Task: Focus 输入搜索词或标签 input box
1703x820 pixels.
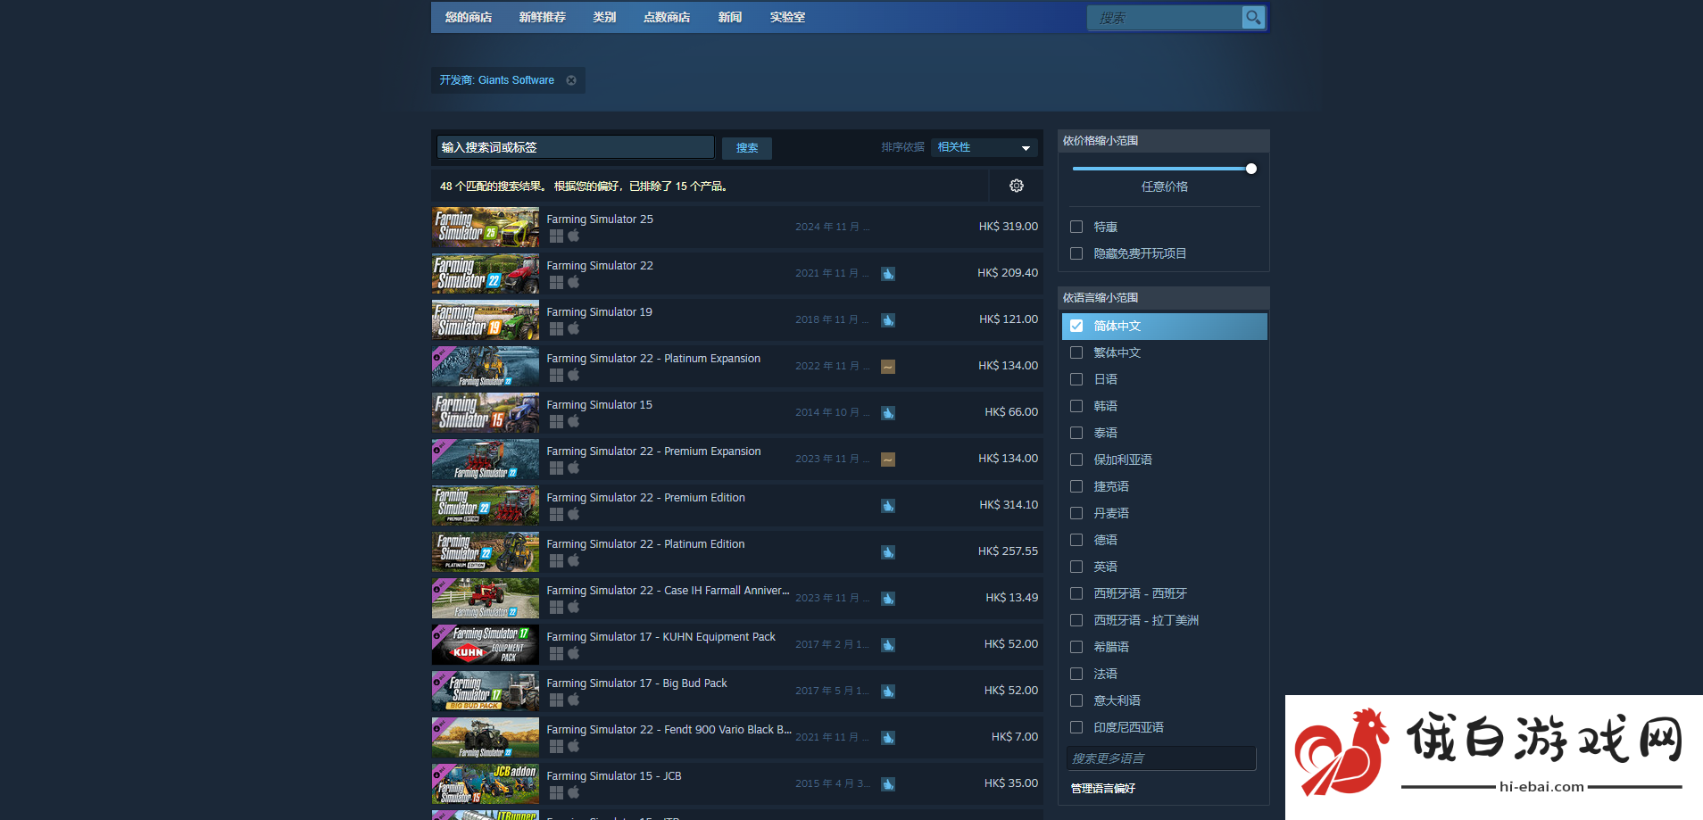Action: point(576,147)
